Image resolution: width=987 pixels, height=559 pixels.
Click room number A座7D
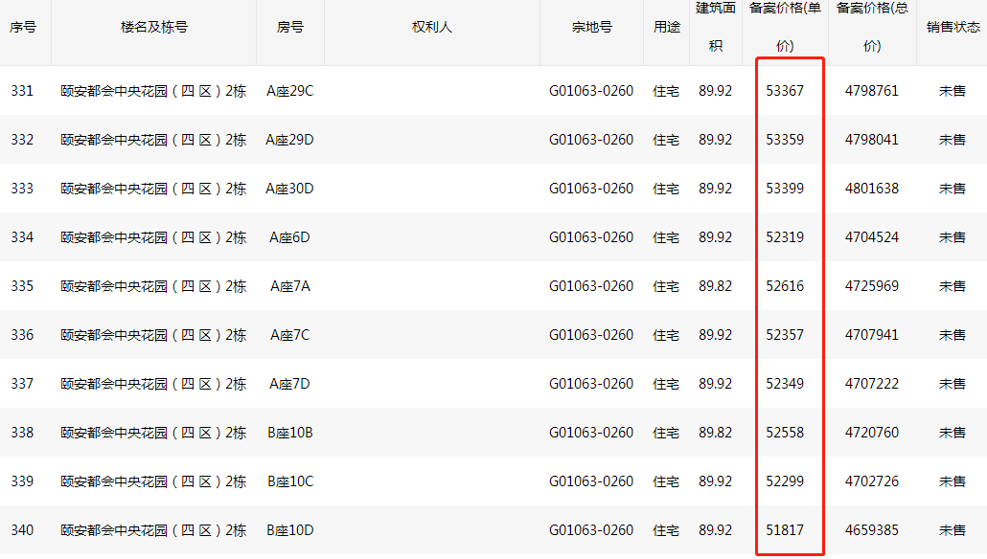pos(289,384)
